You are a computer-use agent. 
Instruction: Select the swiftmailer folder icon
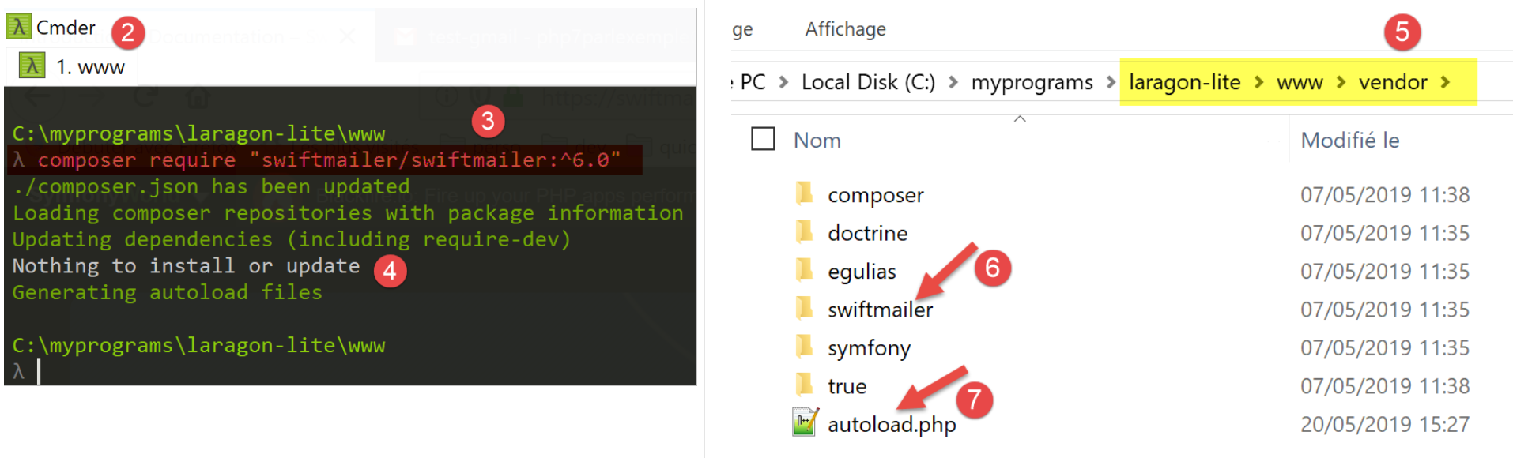[804, 309]
